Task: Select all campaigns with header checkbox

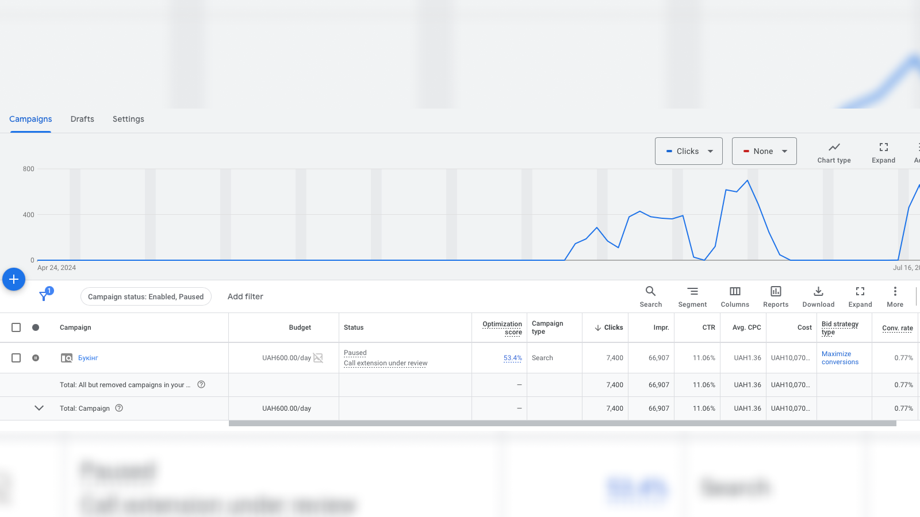Action: (16, 327)
